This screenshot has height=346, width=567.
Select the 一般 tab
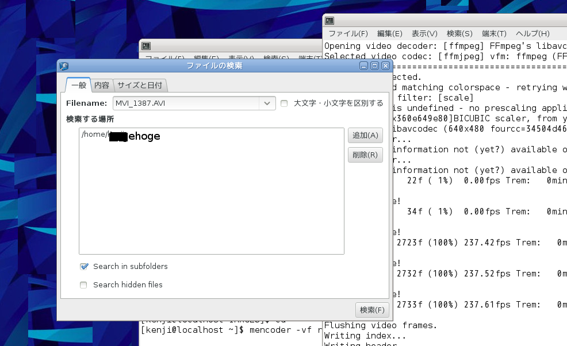79,85
